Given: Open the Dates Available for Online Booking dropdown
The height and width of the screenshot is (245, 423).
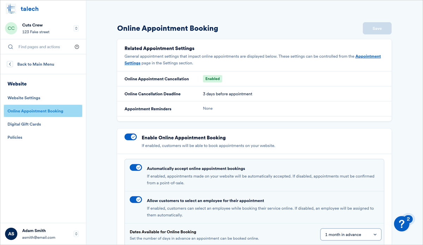Looking at the screenshot, I should [350, 234].
